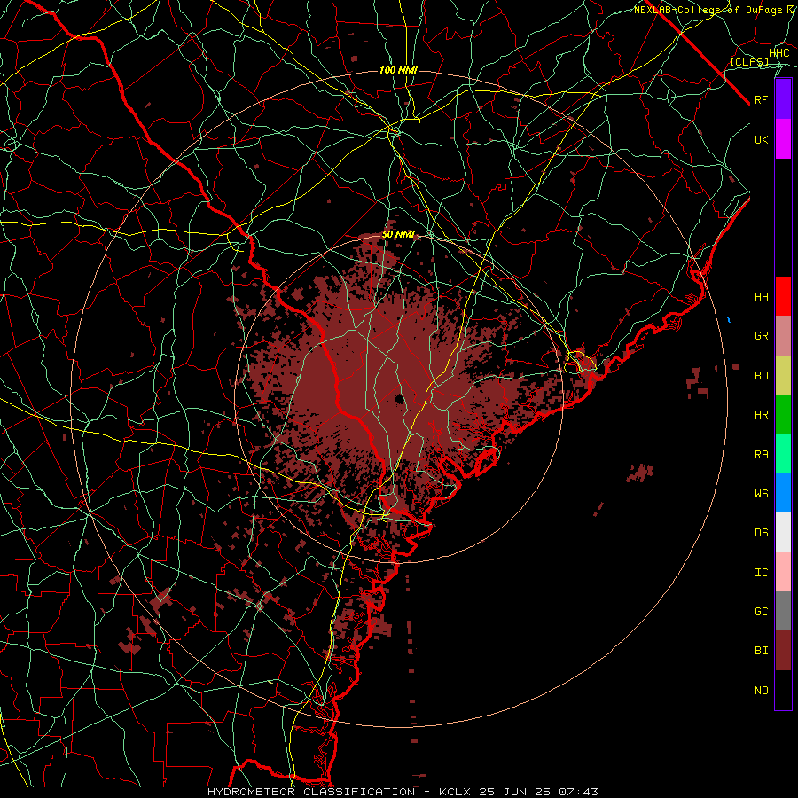Click the WS blue legend swatch
Viewport: 798px width, 798px height.
click(x=783, y=493)
